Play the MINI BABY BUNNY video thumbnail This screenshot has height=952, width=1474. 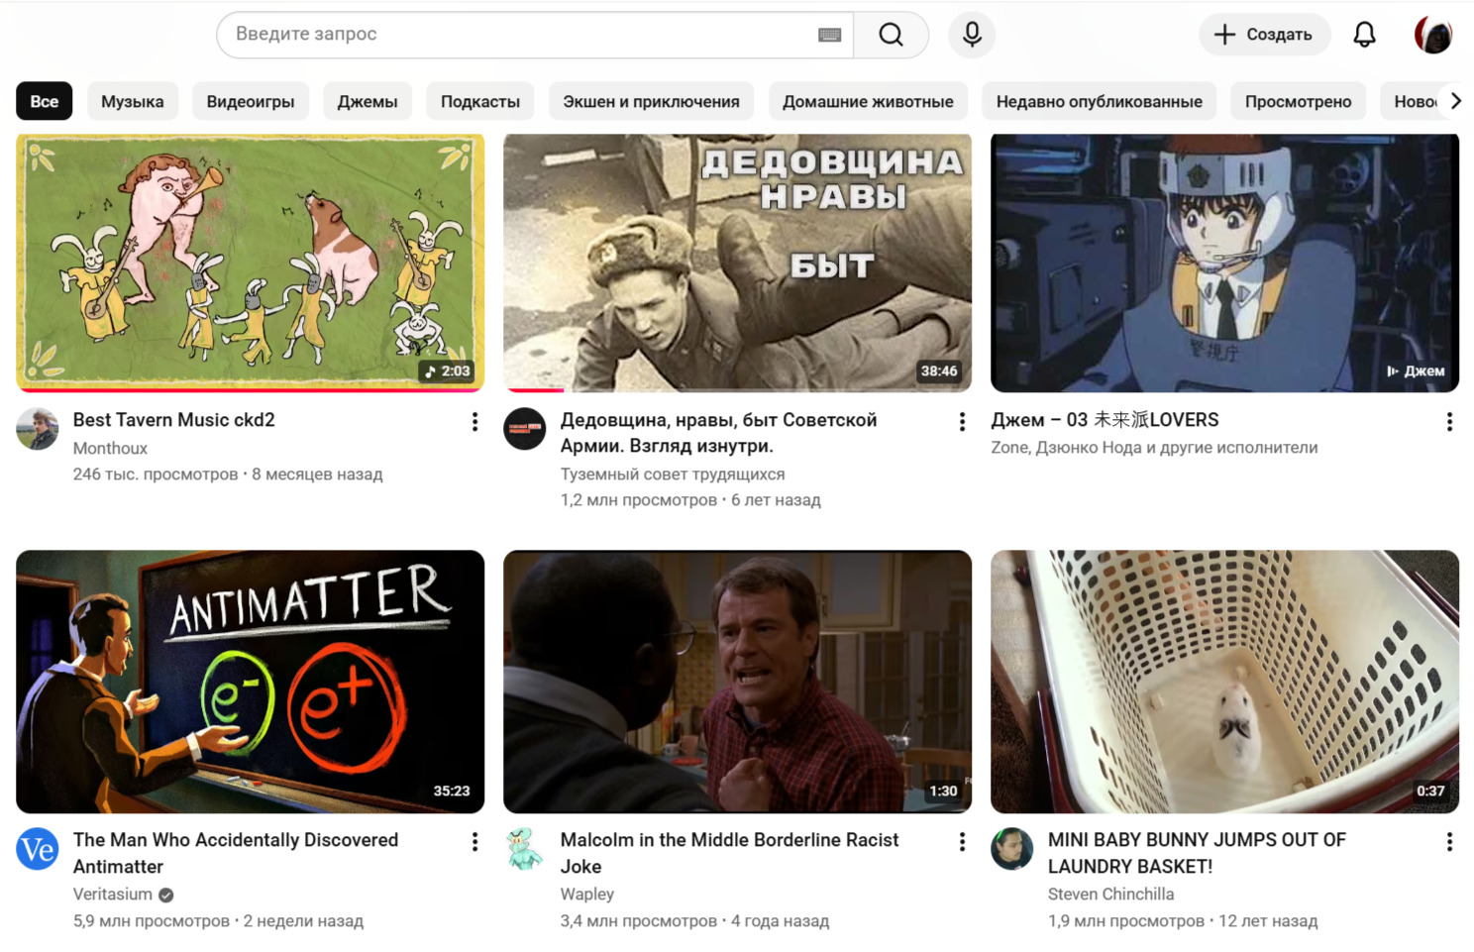(1224, 682)
